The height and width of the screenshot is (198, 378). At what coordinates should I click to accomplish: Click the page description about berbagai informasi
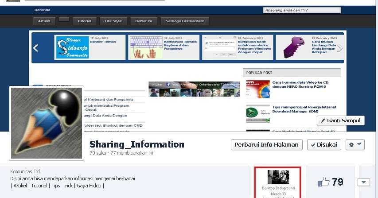[x=73, y=179]
